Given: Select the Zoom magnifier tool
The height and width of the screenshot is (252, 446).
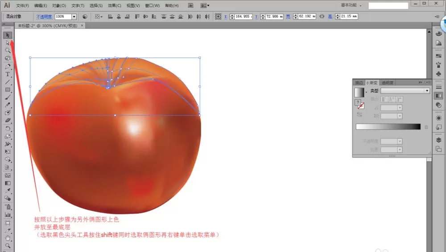Looking at the screenshot, I should coord(8,246).
